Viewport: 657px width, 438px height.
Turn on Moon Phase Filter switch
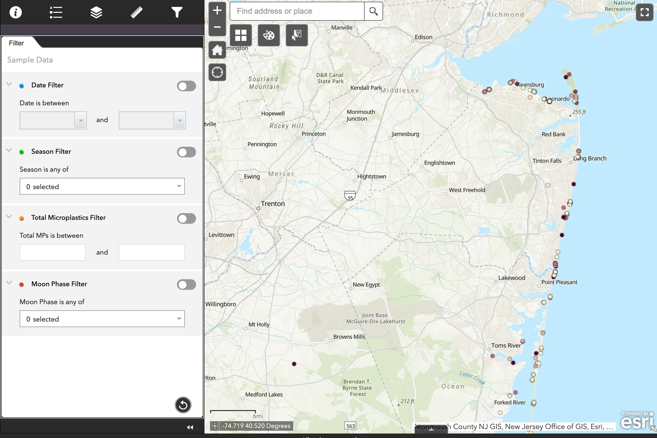click(186, 285)
